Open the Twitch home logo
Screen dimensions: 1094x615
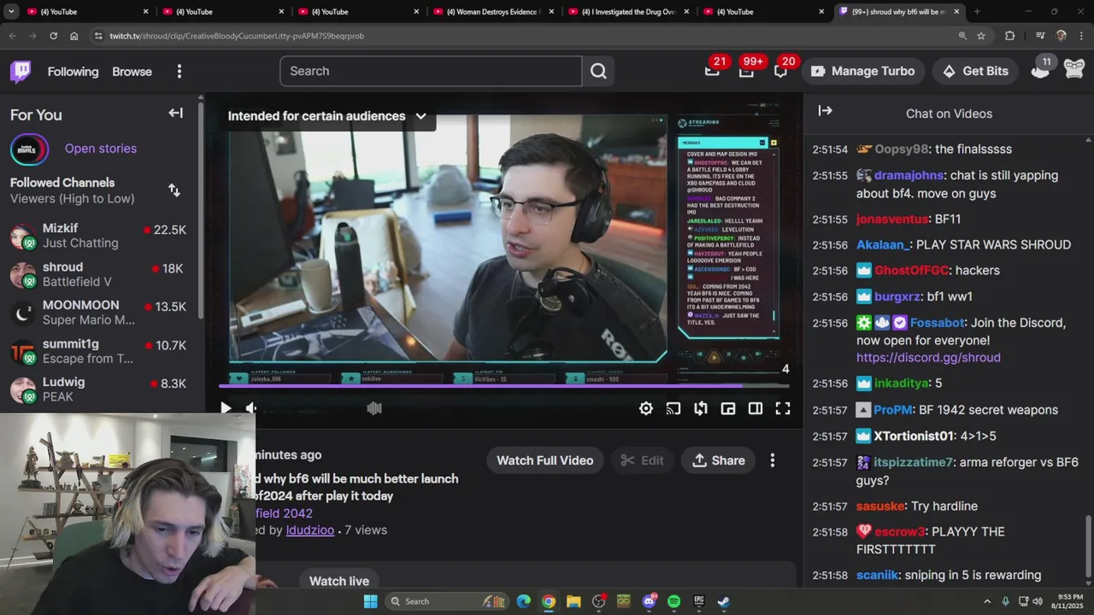21,71
